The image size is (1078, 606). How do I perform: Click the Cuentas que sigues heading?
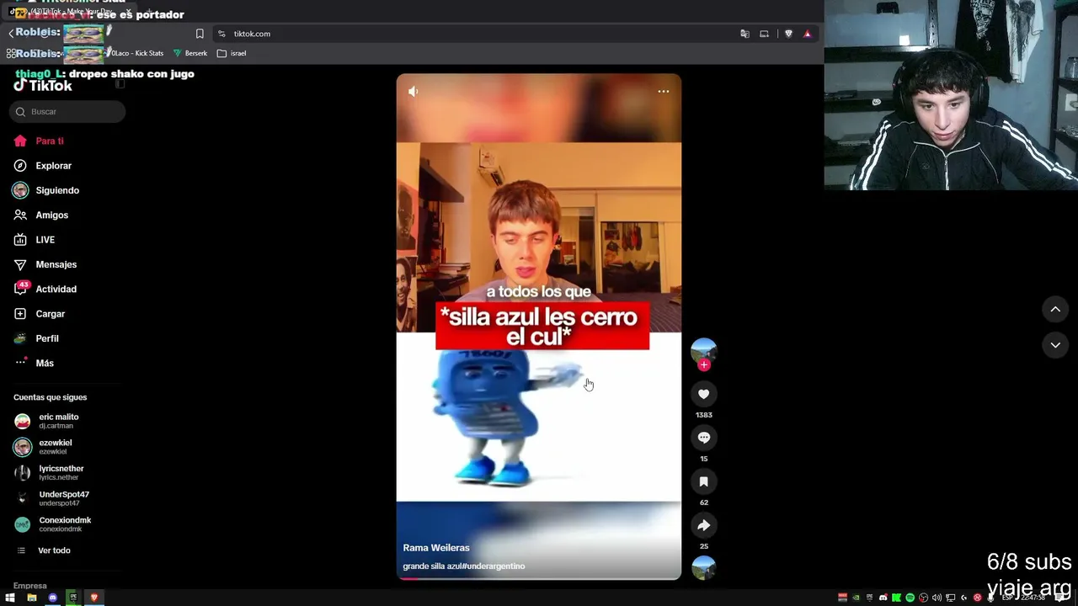[x=51, y=397]
